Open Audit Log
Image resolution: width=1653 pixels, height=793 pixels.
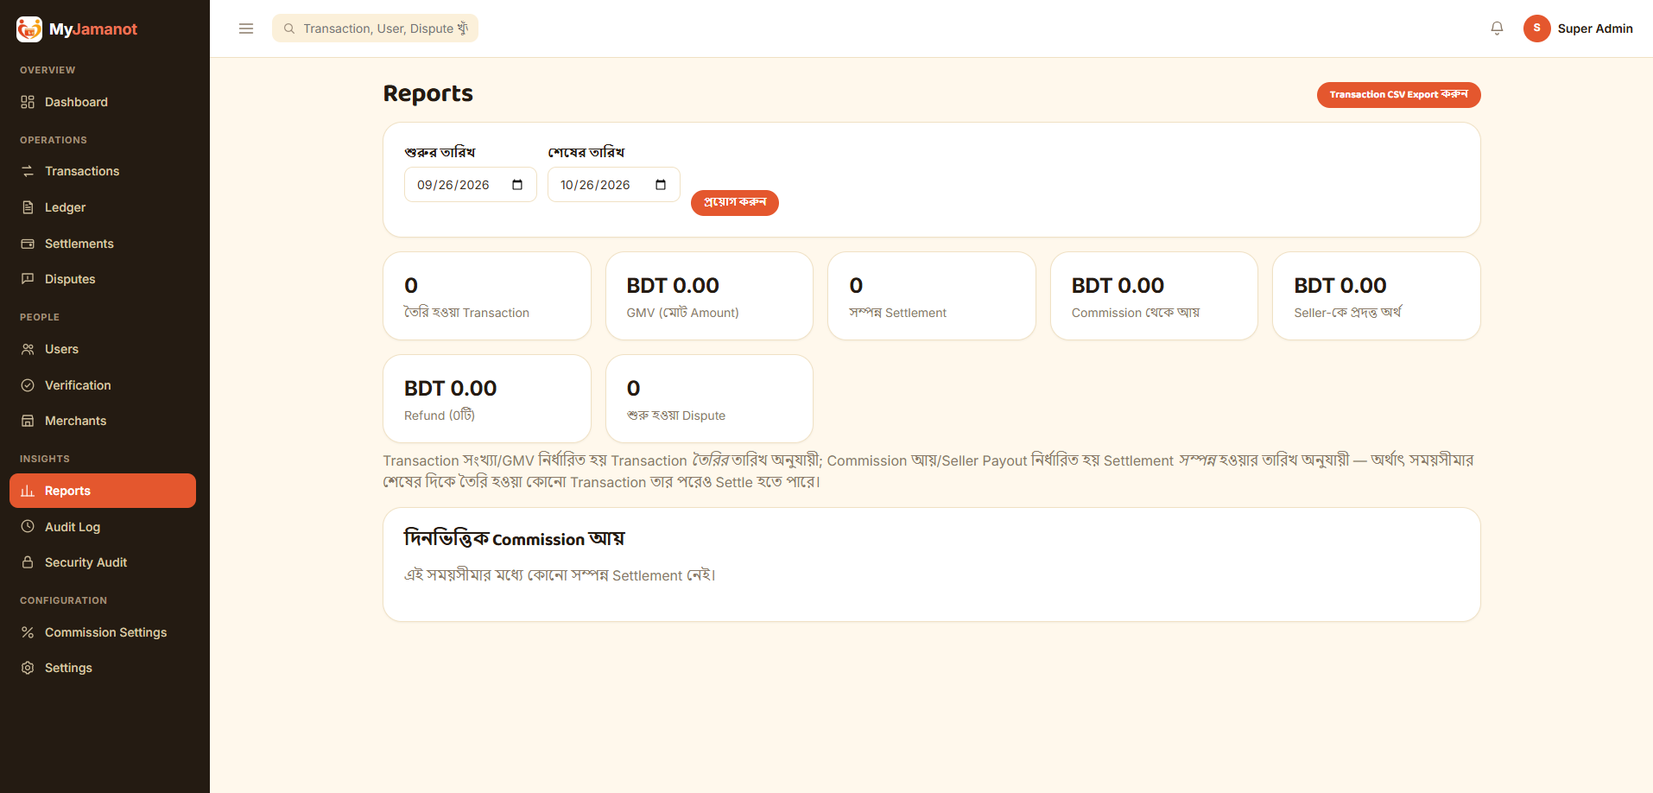[103, 527]
